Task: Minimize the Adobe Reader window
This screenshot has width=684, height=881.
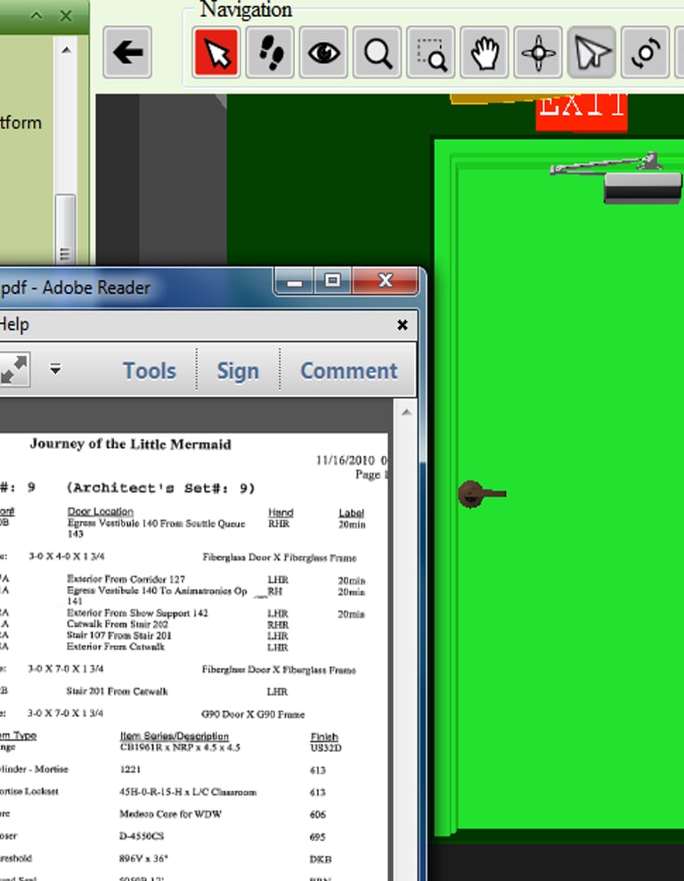Action: 295,281
